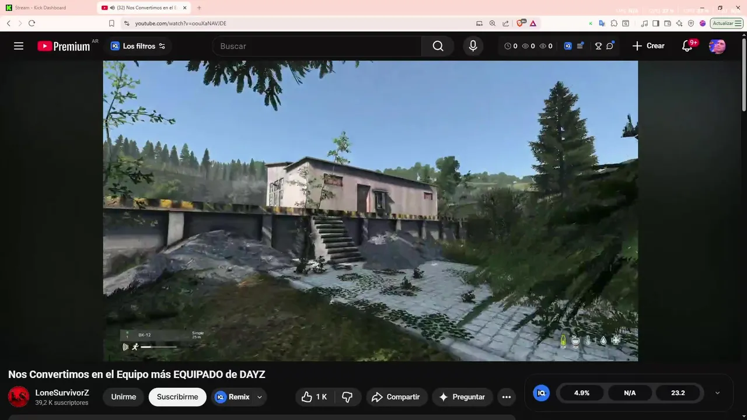Open a new browser tab
This screenshot has width=747, height=420.
coord(199,8)
